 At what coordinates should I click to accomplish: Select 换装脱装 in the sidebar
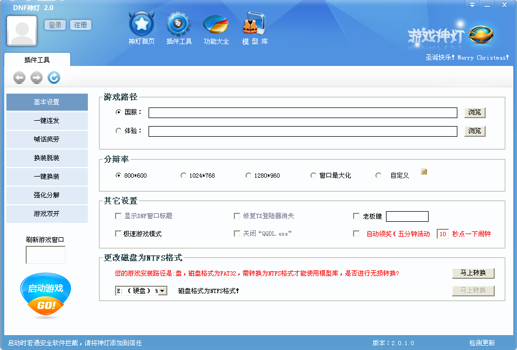coord(47,158)
